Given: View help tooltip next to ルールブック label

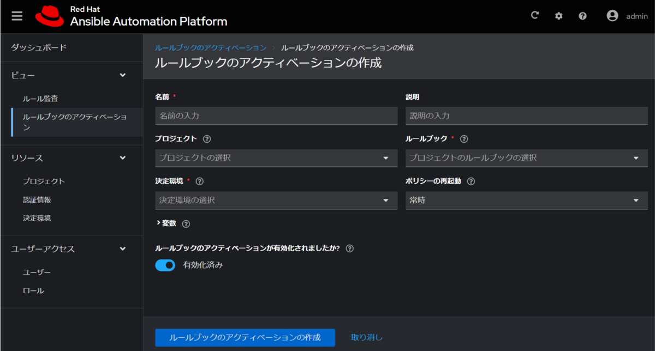Looking at the screenshot, I should [463, 138].
